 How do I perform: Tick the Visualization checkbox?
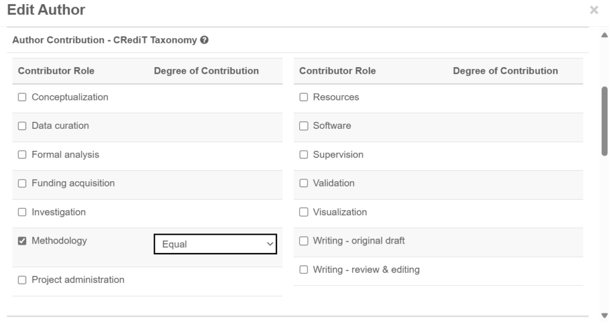304,212
